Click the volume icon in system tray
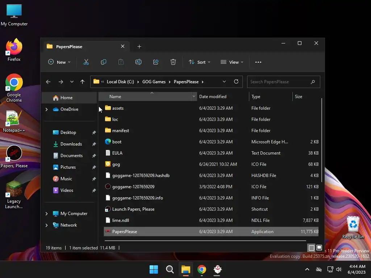The height and width of the screenshot is (278, 371). (339, 269)
